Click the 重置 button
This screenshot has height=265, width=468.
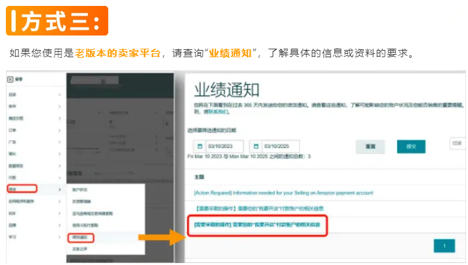coord(370,147)
